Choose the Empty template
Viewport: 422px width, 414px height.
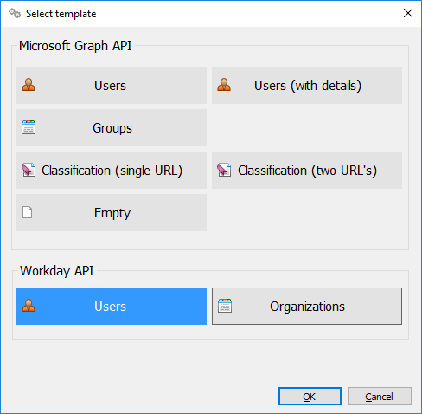(112, 212)
